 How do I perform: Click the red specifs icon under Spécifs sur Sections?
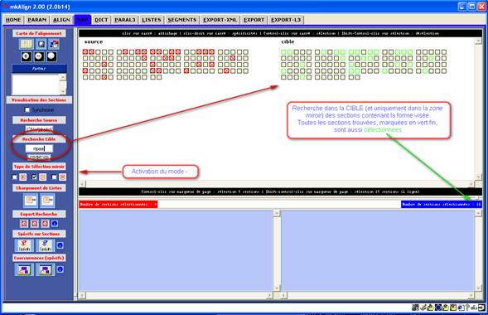click(24, 245)
